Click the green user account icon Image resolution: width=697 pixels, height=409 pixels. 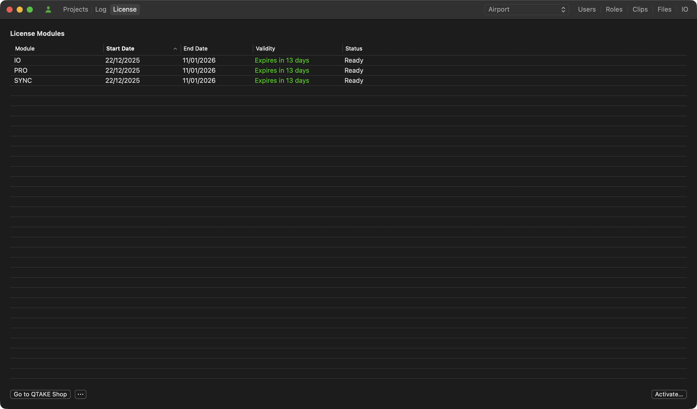48,9
